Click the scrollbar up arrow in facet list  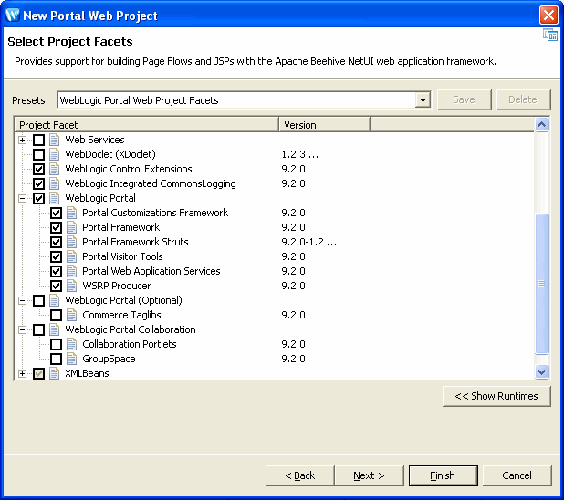pyautogui.click(x=542, y=125)
